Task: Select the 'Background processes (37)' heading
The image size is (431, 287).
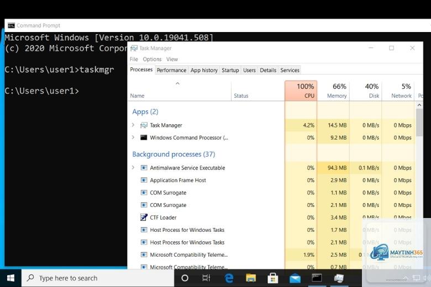Action: pyautogui.click(x=174, y=154)
